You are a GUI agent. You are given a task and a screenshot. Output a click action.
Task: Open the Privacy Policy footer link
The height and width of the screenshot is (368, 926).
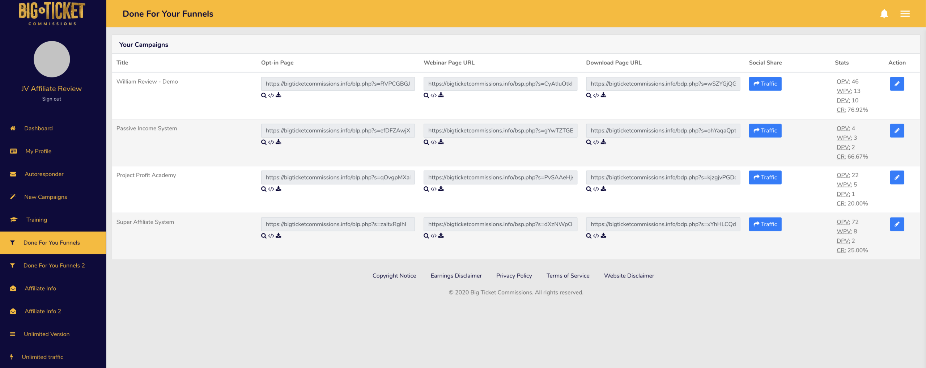click(x=514, y=276)
